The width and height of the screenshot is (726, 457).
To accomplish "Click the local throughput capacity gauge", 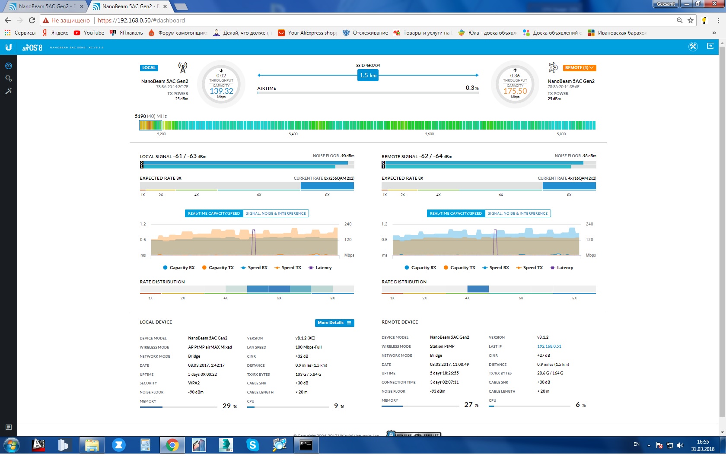I will point(221,84).
